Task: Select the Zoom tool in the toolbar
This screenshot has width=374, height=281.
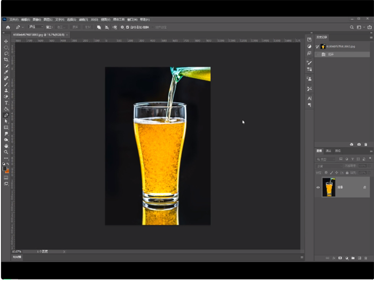Action: pyautogui.click(x=6, y=152)
